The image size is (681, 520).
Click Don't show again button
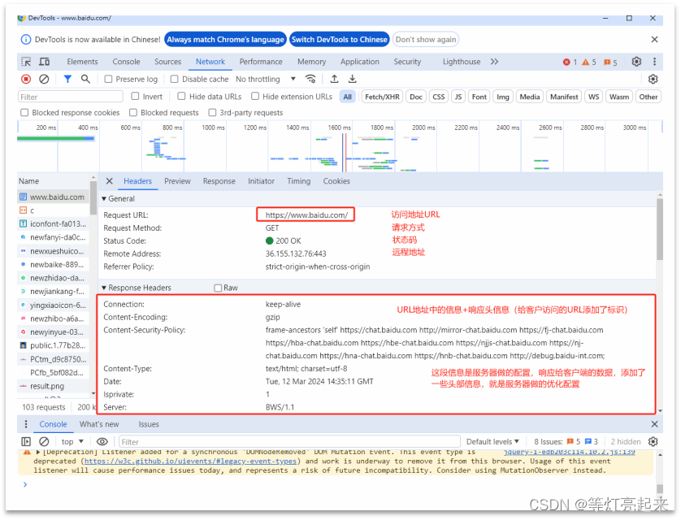pyautogui.click(x=426, y=40)
